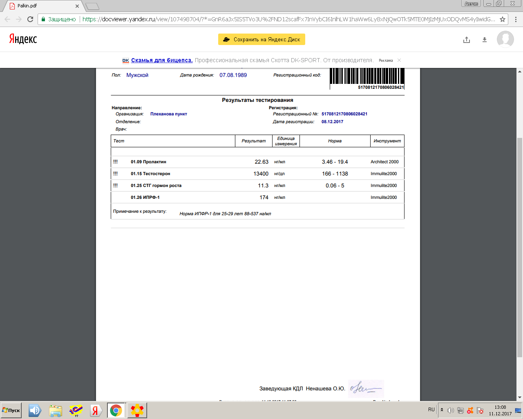The height and width of the screenshot is (419, 523).
Task: Open the 'Скамья для бицепса' ad link
Action: click(162, 60)
